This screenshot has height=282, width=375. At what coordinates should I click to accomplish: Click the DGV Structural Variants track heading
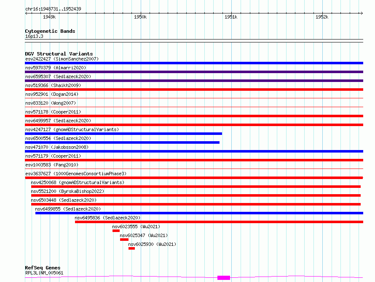59,54
